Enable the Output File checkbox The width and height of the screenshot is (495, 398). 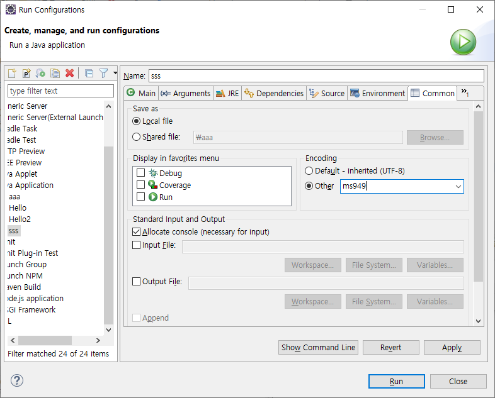137,282
